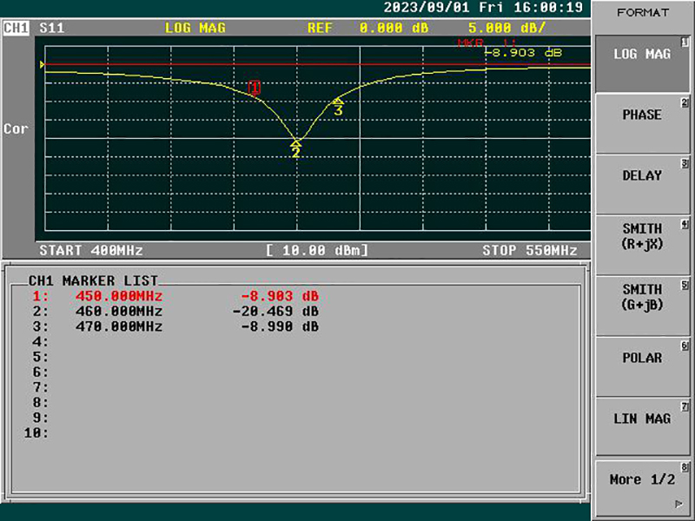Image resolution: width=695 pixels, height=521 pixels.
Task: Choose the PHASE format softkey
Action: pos(642,124)
